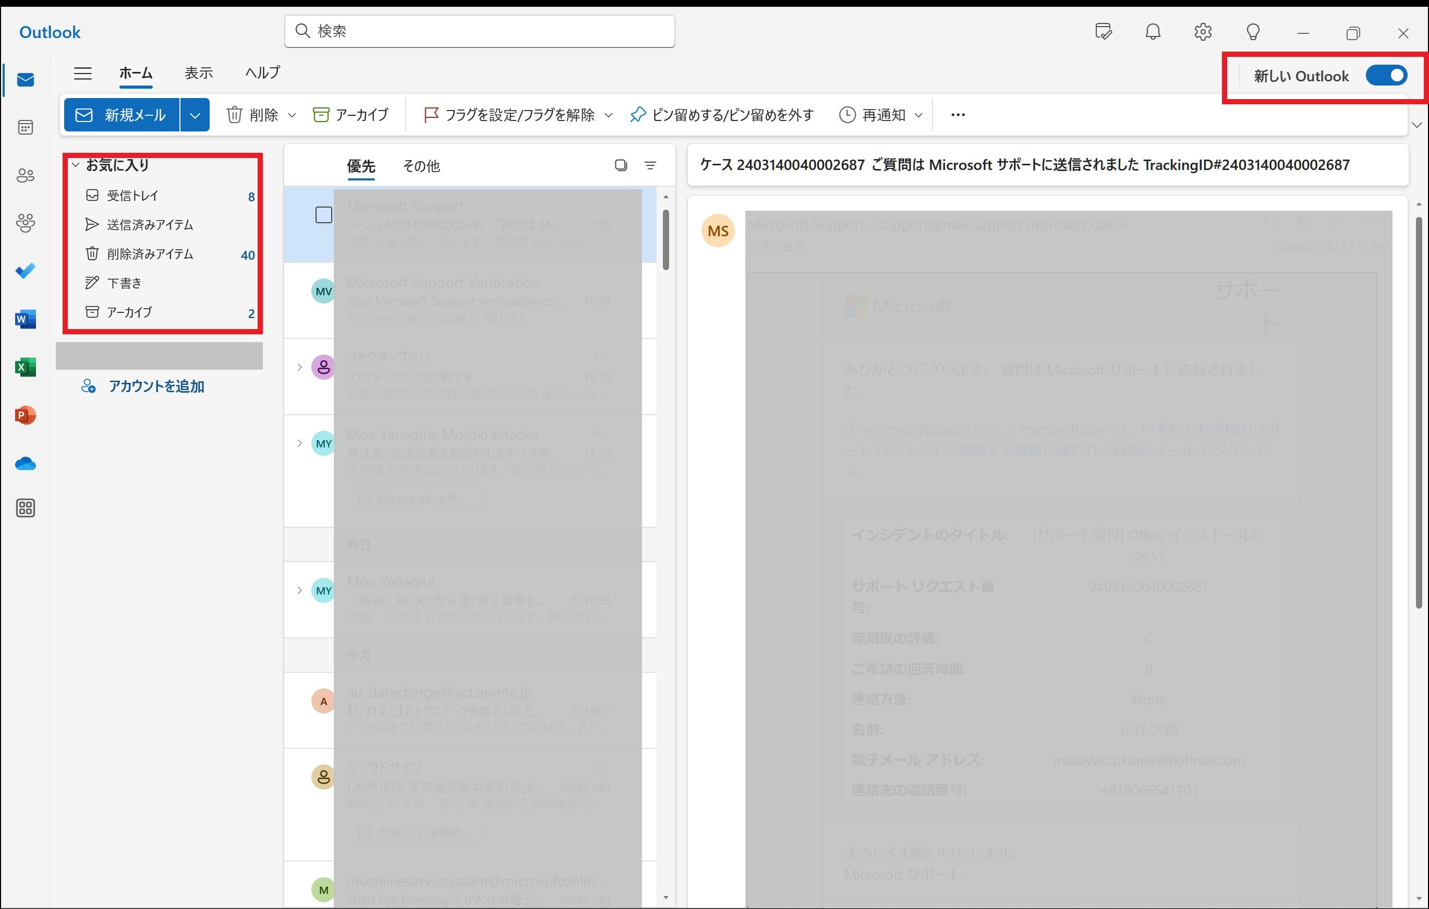Click アカウントを追加 link
The height and width of the screenshot is (909, 1429).
(x=156, y=386)
